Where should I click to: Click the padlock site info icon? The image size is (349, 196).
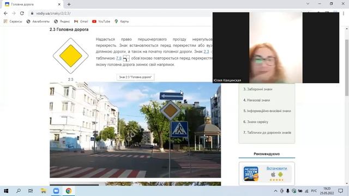point(32,13)
